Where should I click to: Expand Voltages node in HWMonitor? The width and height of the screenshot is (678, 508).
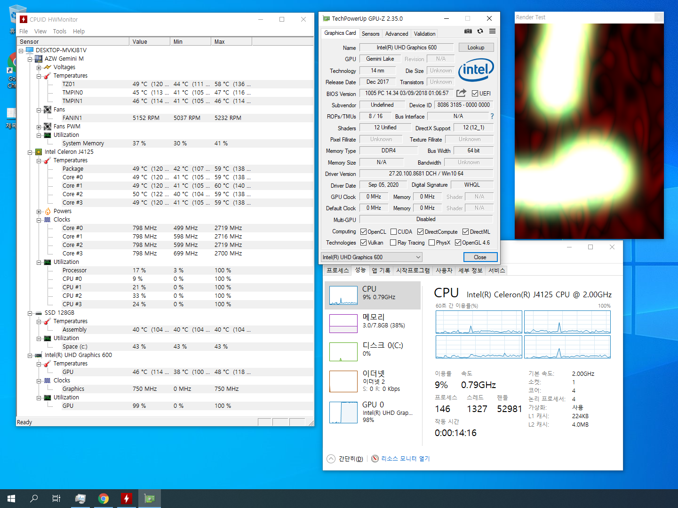coord(39,67)
